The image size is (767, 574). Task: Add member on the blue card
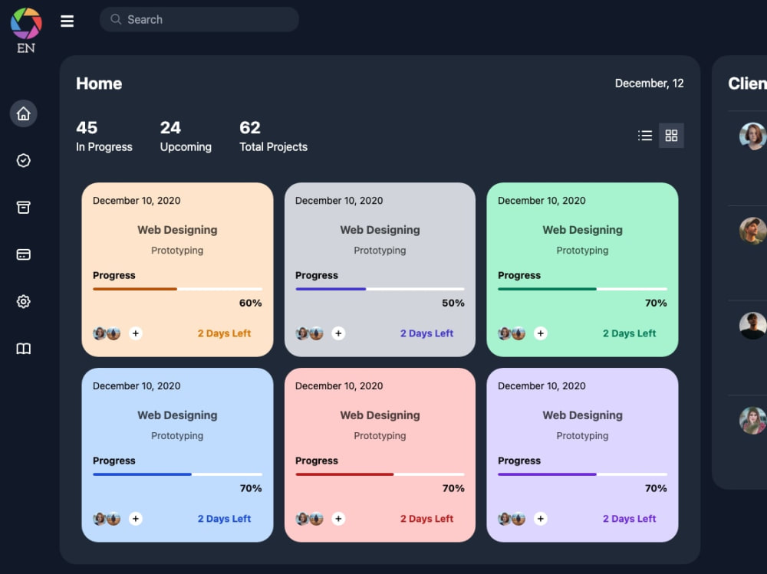pos(136,518)
